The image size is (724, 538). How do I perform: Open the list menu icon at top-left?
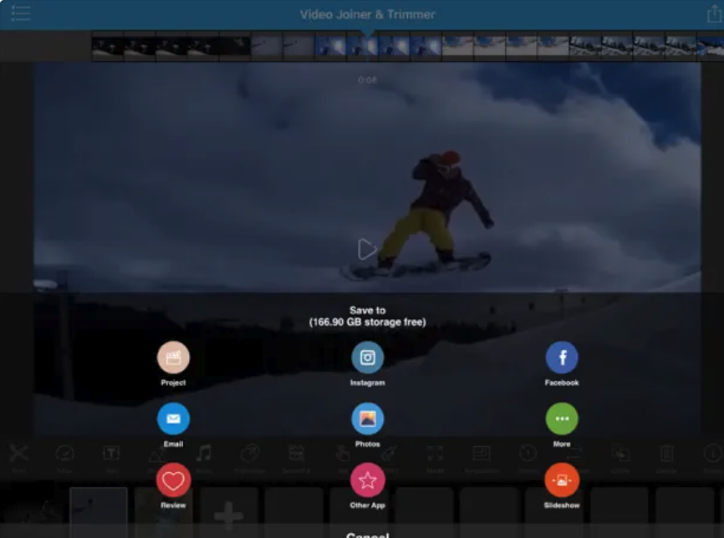point(20,13)
